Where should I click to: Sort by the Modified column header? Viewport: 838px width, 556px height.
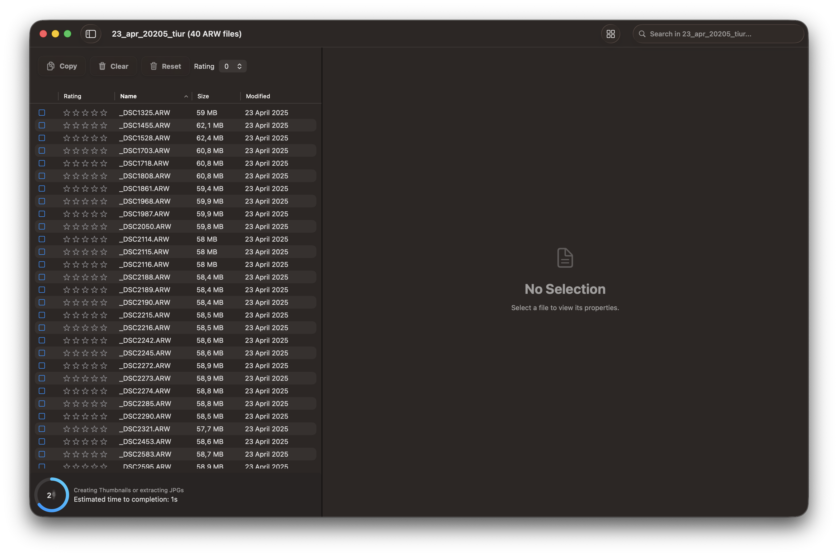[258, 96]
